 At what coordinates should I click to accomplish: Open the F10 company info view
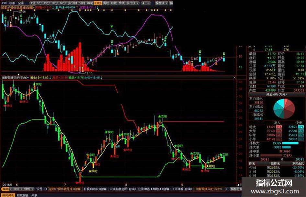4,3
